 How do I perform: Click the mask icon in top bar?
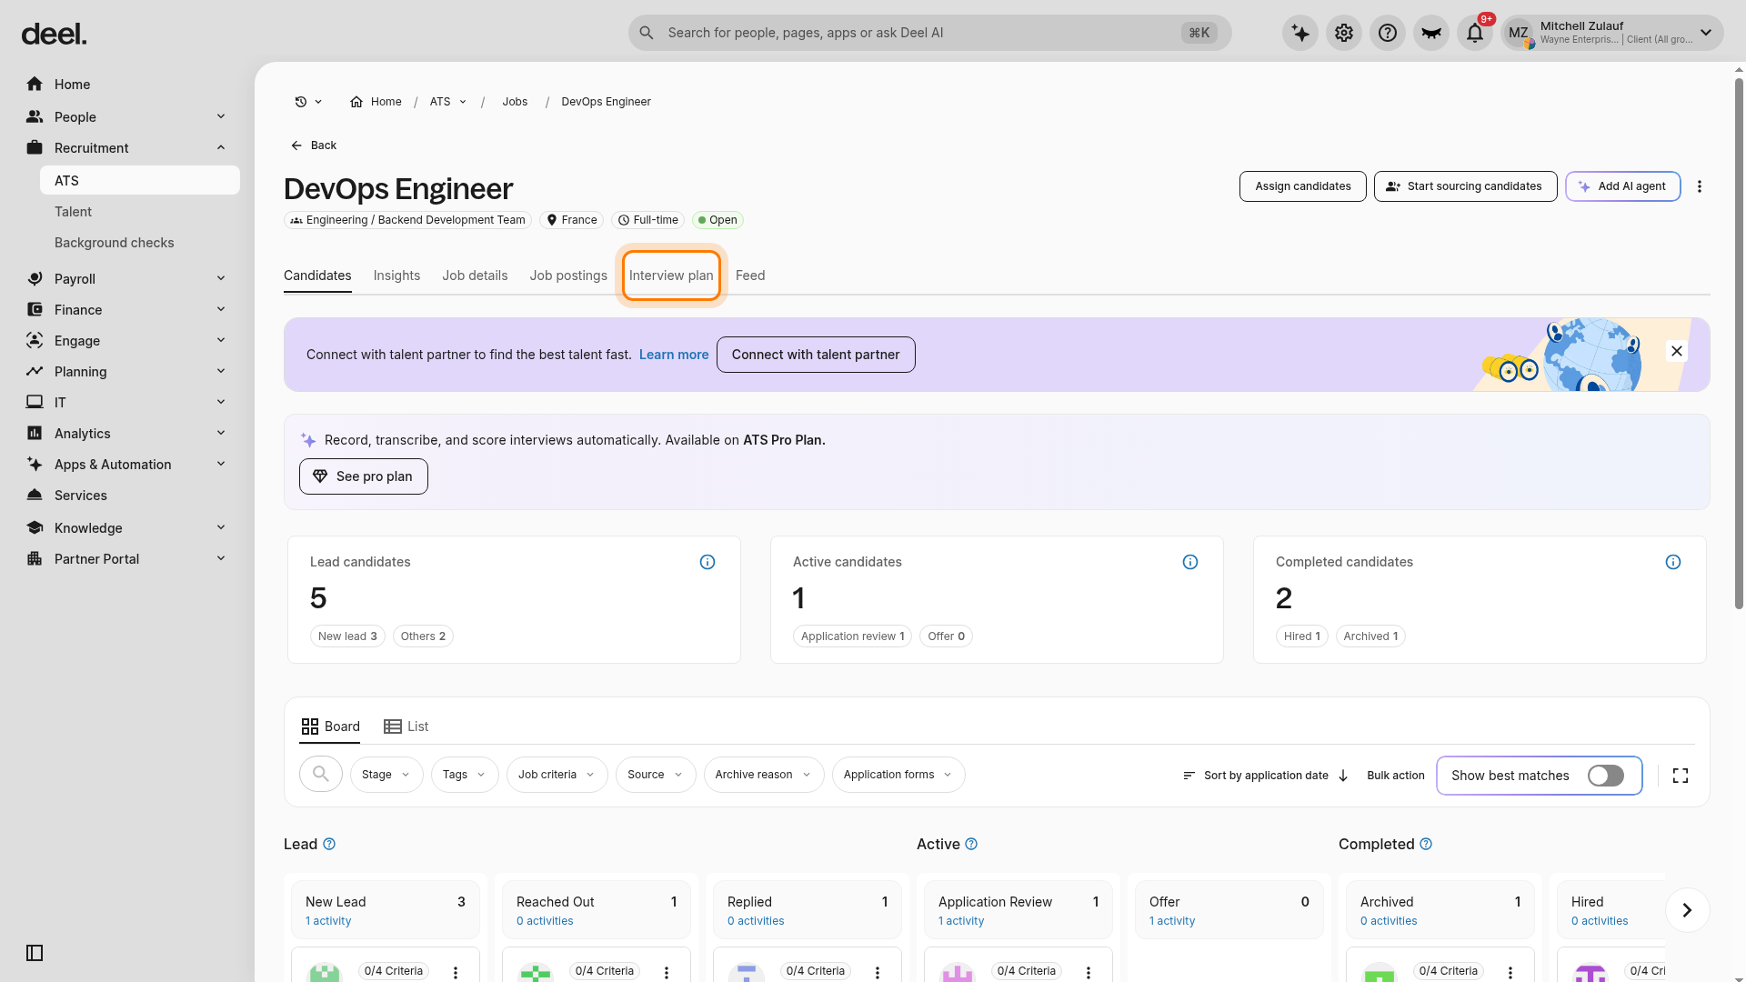click(1431, 34)
